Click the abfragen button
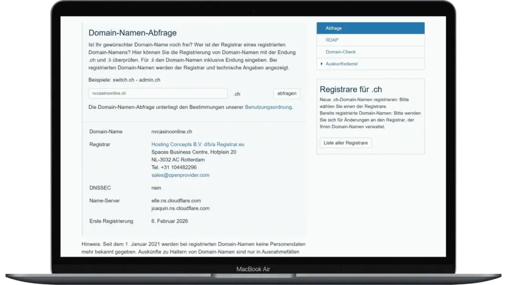The width and height of the screenshot is (507, 285). pyautogui.click(x=287, y=94)
